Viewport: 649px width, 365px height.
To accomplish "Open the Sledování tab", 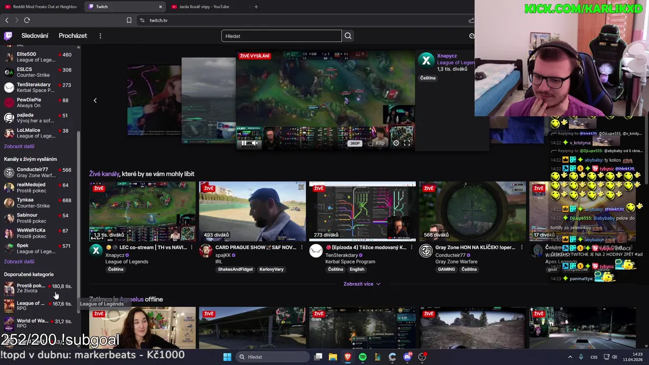I will click(35, 36).
